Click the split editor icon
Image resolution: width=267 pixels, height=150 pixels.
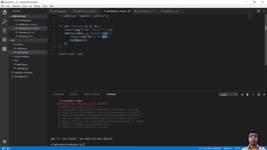(258, 11)
